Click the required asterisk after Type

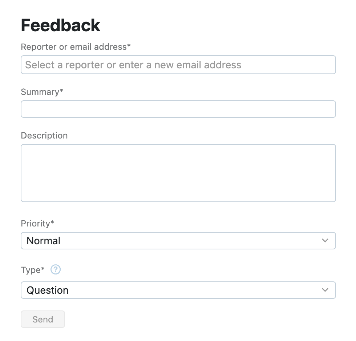click(43, 269)
